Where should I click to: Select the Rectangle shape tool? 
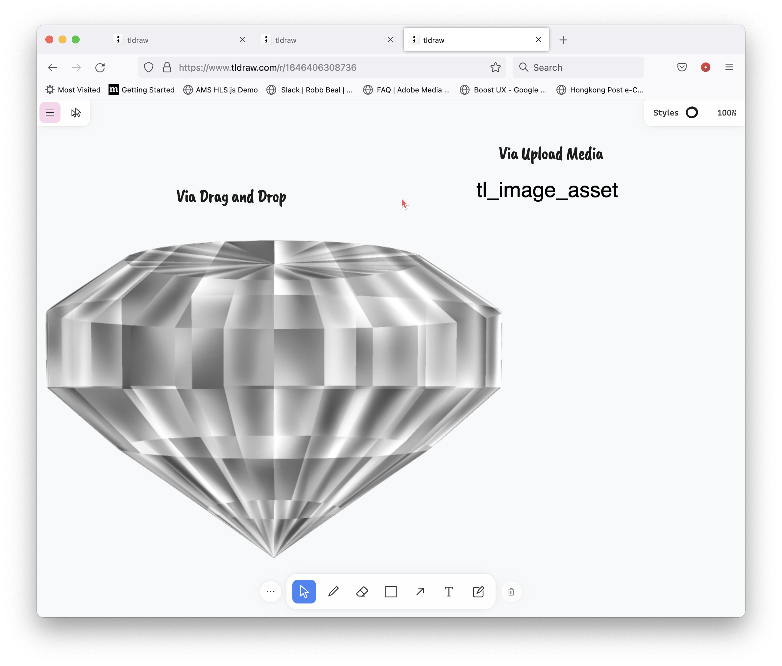click(x=391, y=592)
